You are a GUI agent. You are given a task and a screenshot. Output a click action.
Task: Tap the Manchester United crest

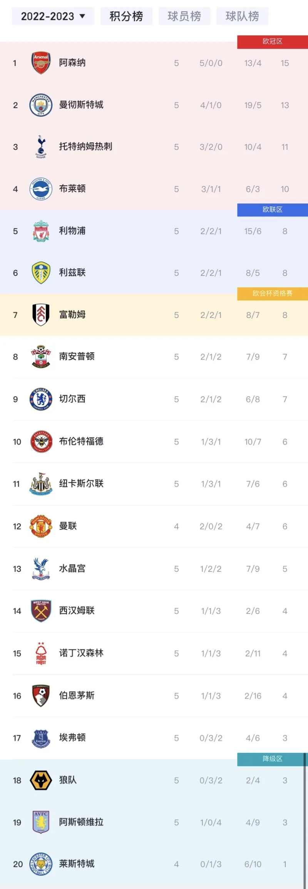(x=41, y=526)
